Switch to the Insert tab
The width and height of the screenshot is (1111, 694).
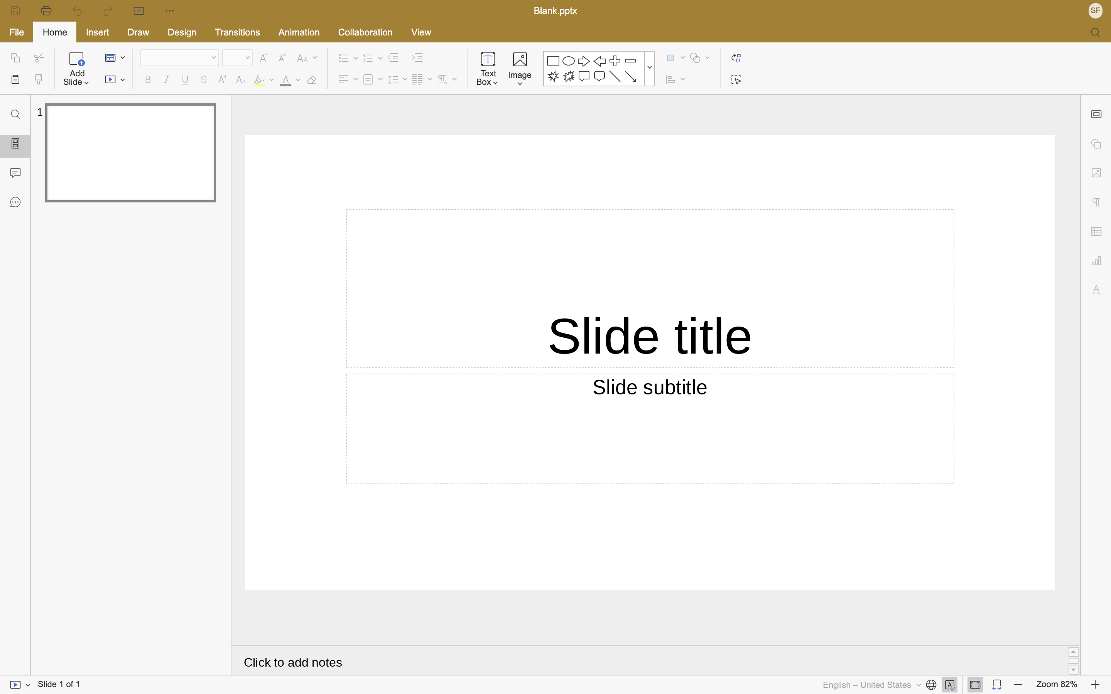click(x=97, y=32)
